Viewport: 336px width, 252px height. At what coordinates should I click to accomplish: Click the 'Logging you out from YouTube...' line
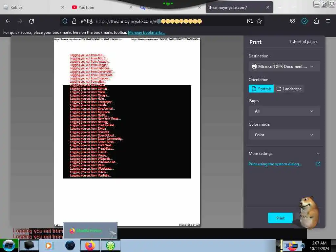91,176
